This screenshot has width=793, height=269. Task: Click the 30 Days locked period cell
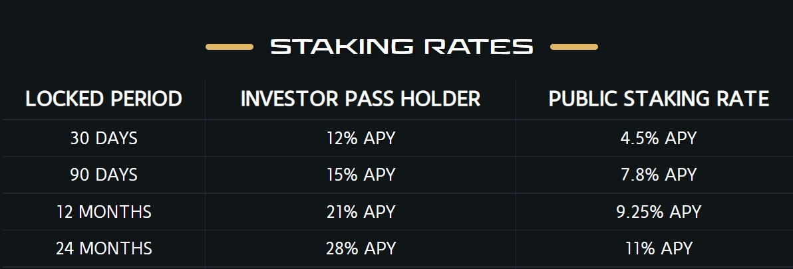click(x=104, y=138)
